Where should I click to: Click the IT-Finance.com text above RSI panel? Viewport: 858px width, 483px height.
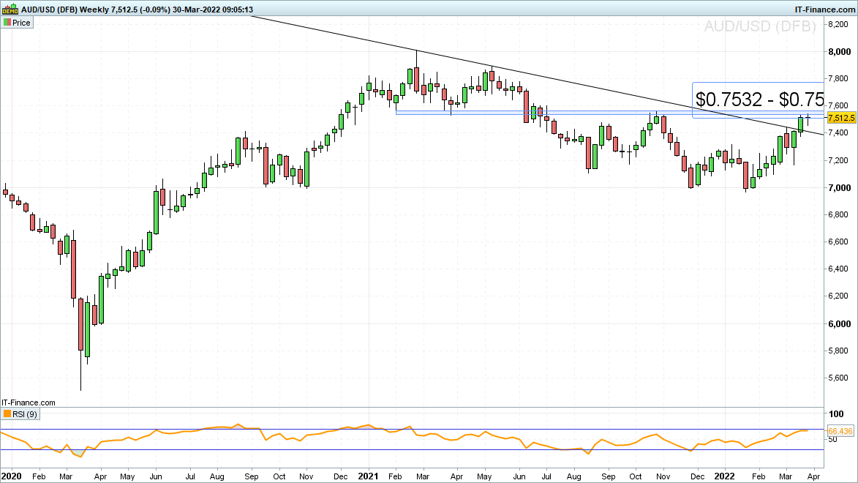(x=28, y=402)
